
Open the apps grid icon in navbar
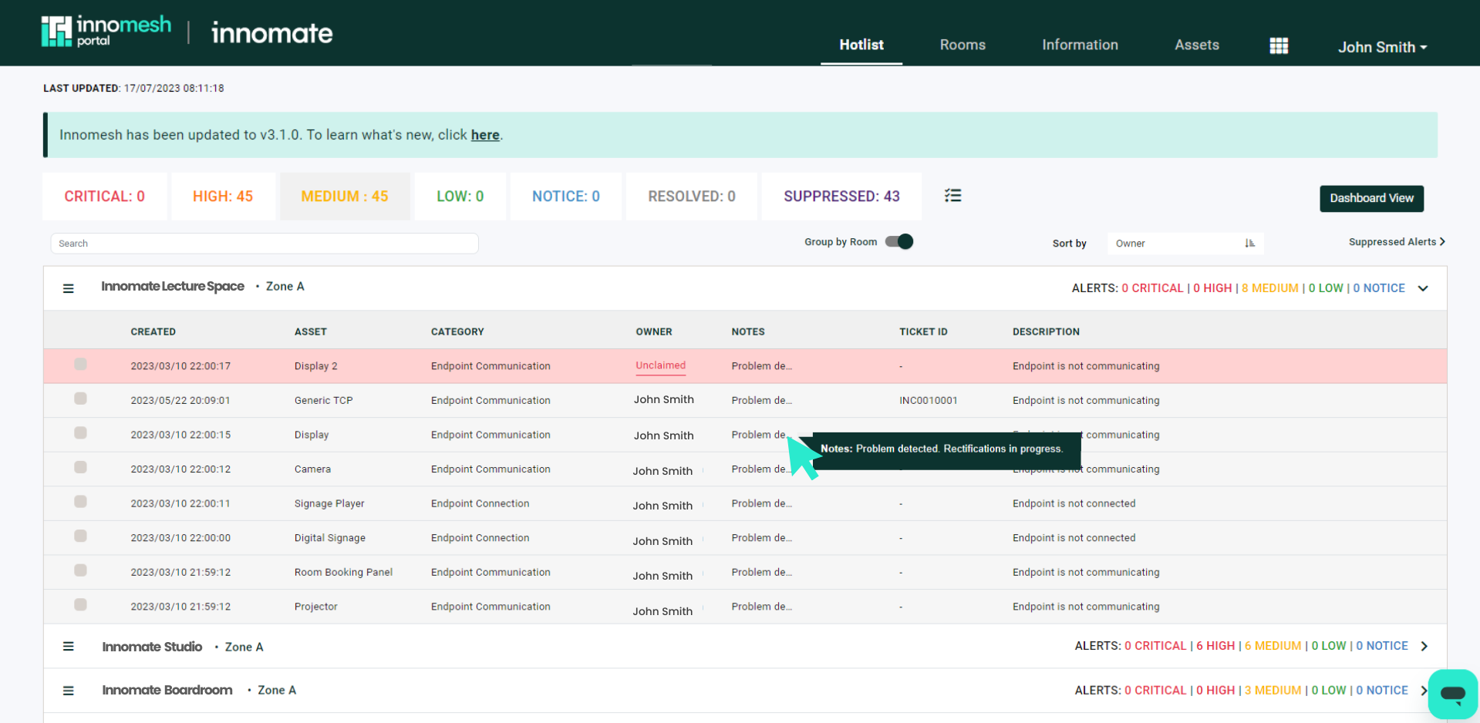[x=1279, y=45]
